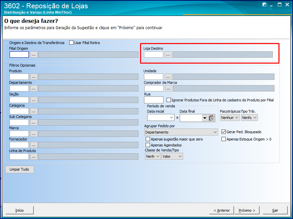Click the Categoria code field

(x=19, y=111)
